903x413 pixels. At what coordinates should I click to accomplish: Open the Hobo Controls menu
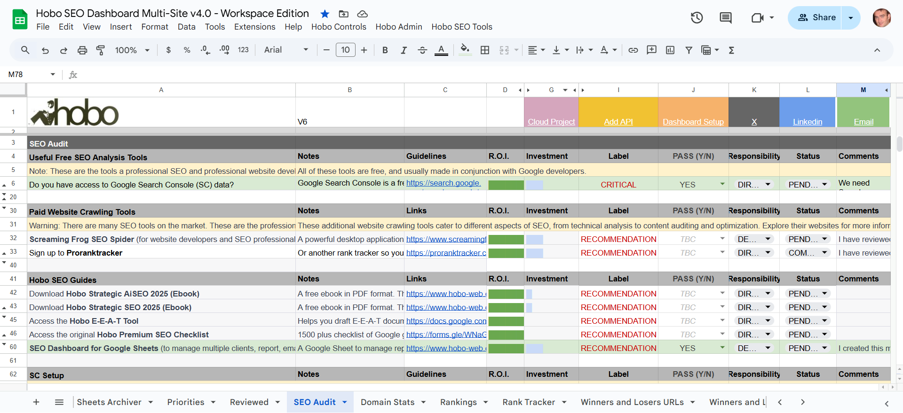pos(339,27)
